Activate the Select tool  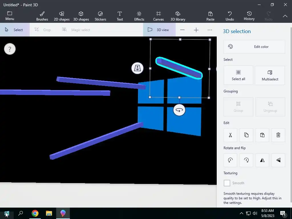tap(15, 30)
